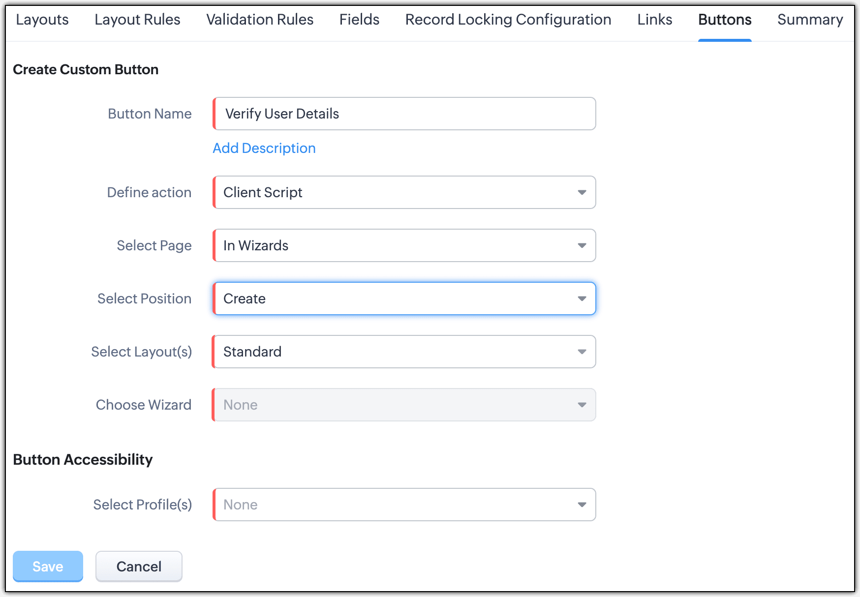Open the Layouts tab
This screenshot has height=597, width=860.
pyautogui.click(x=42, y=20)
